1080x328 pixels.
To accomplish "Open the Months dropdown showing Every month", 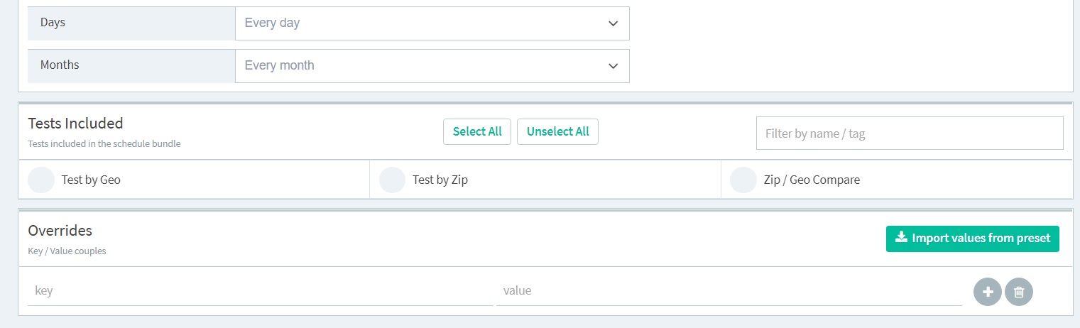I will click(431, 65).
